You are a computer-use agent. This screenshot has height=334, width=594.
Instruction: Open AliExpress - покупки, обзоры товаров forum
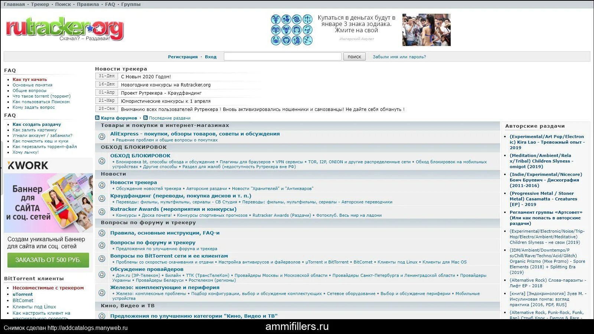[x=195, y=134]
